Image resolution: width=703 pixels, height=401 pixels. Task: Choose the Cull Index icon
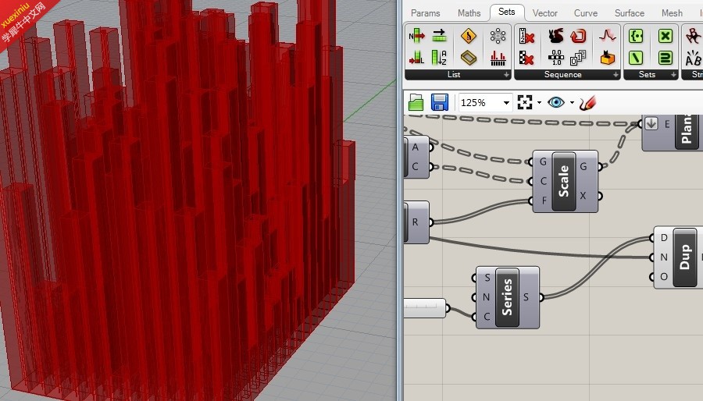click(x=526, y=36)
